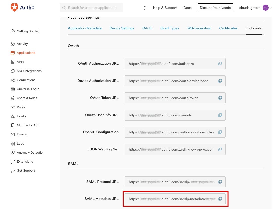Copy the OAuth Token URL
This screenshot has height=209, width=278.
220,98
